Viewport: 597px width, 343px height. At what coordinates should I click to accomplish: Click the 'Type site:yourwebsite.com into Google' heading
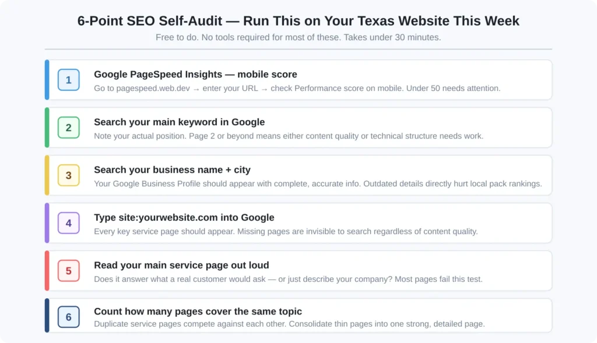184,217
